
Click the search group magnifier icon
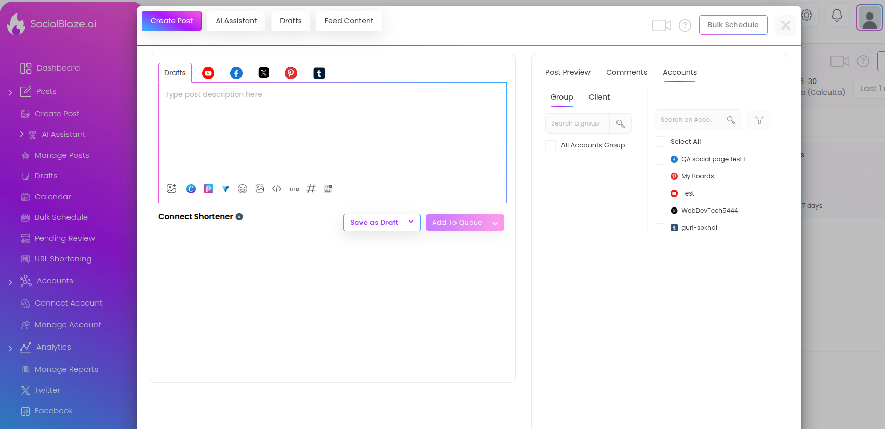(x=620, y=123)
